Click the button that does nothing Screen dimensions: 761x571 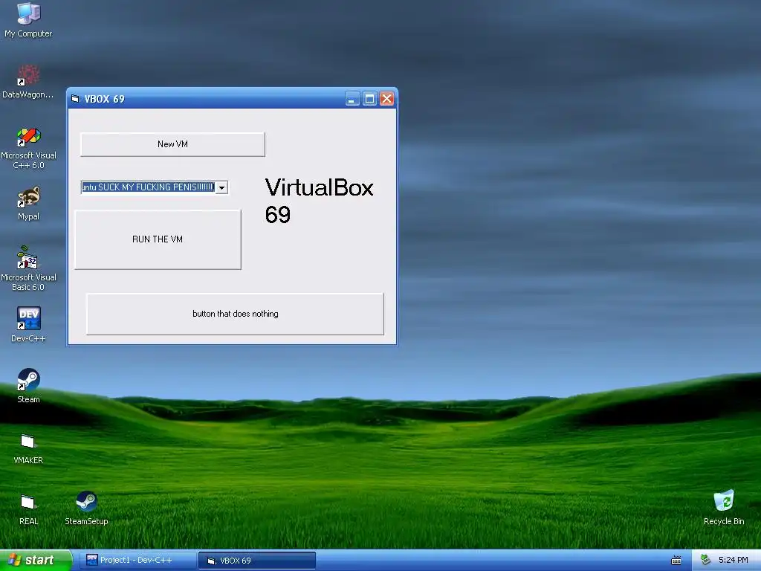(235, 314)
